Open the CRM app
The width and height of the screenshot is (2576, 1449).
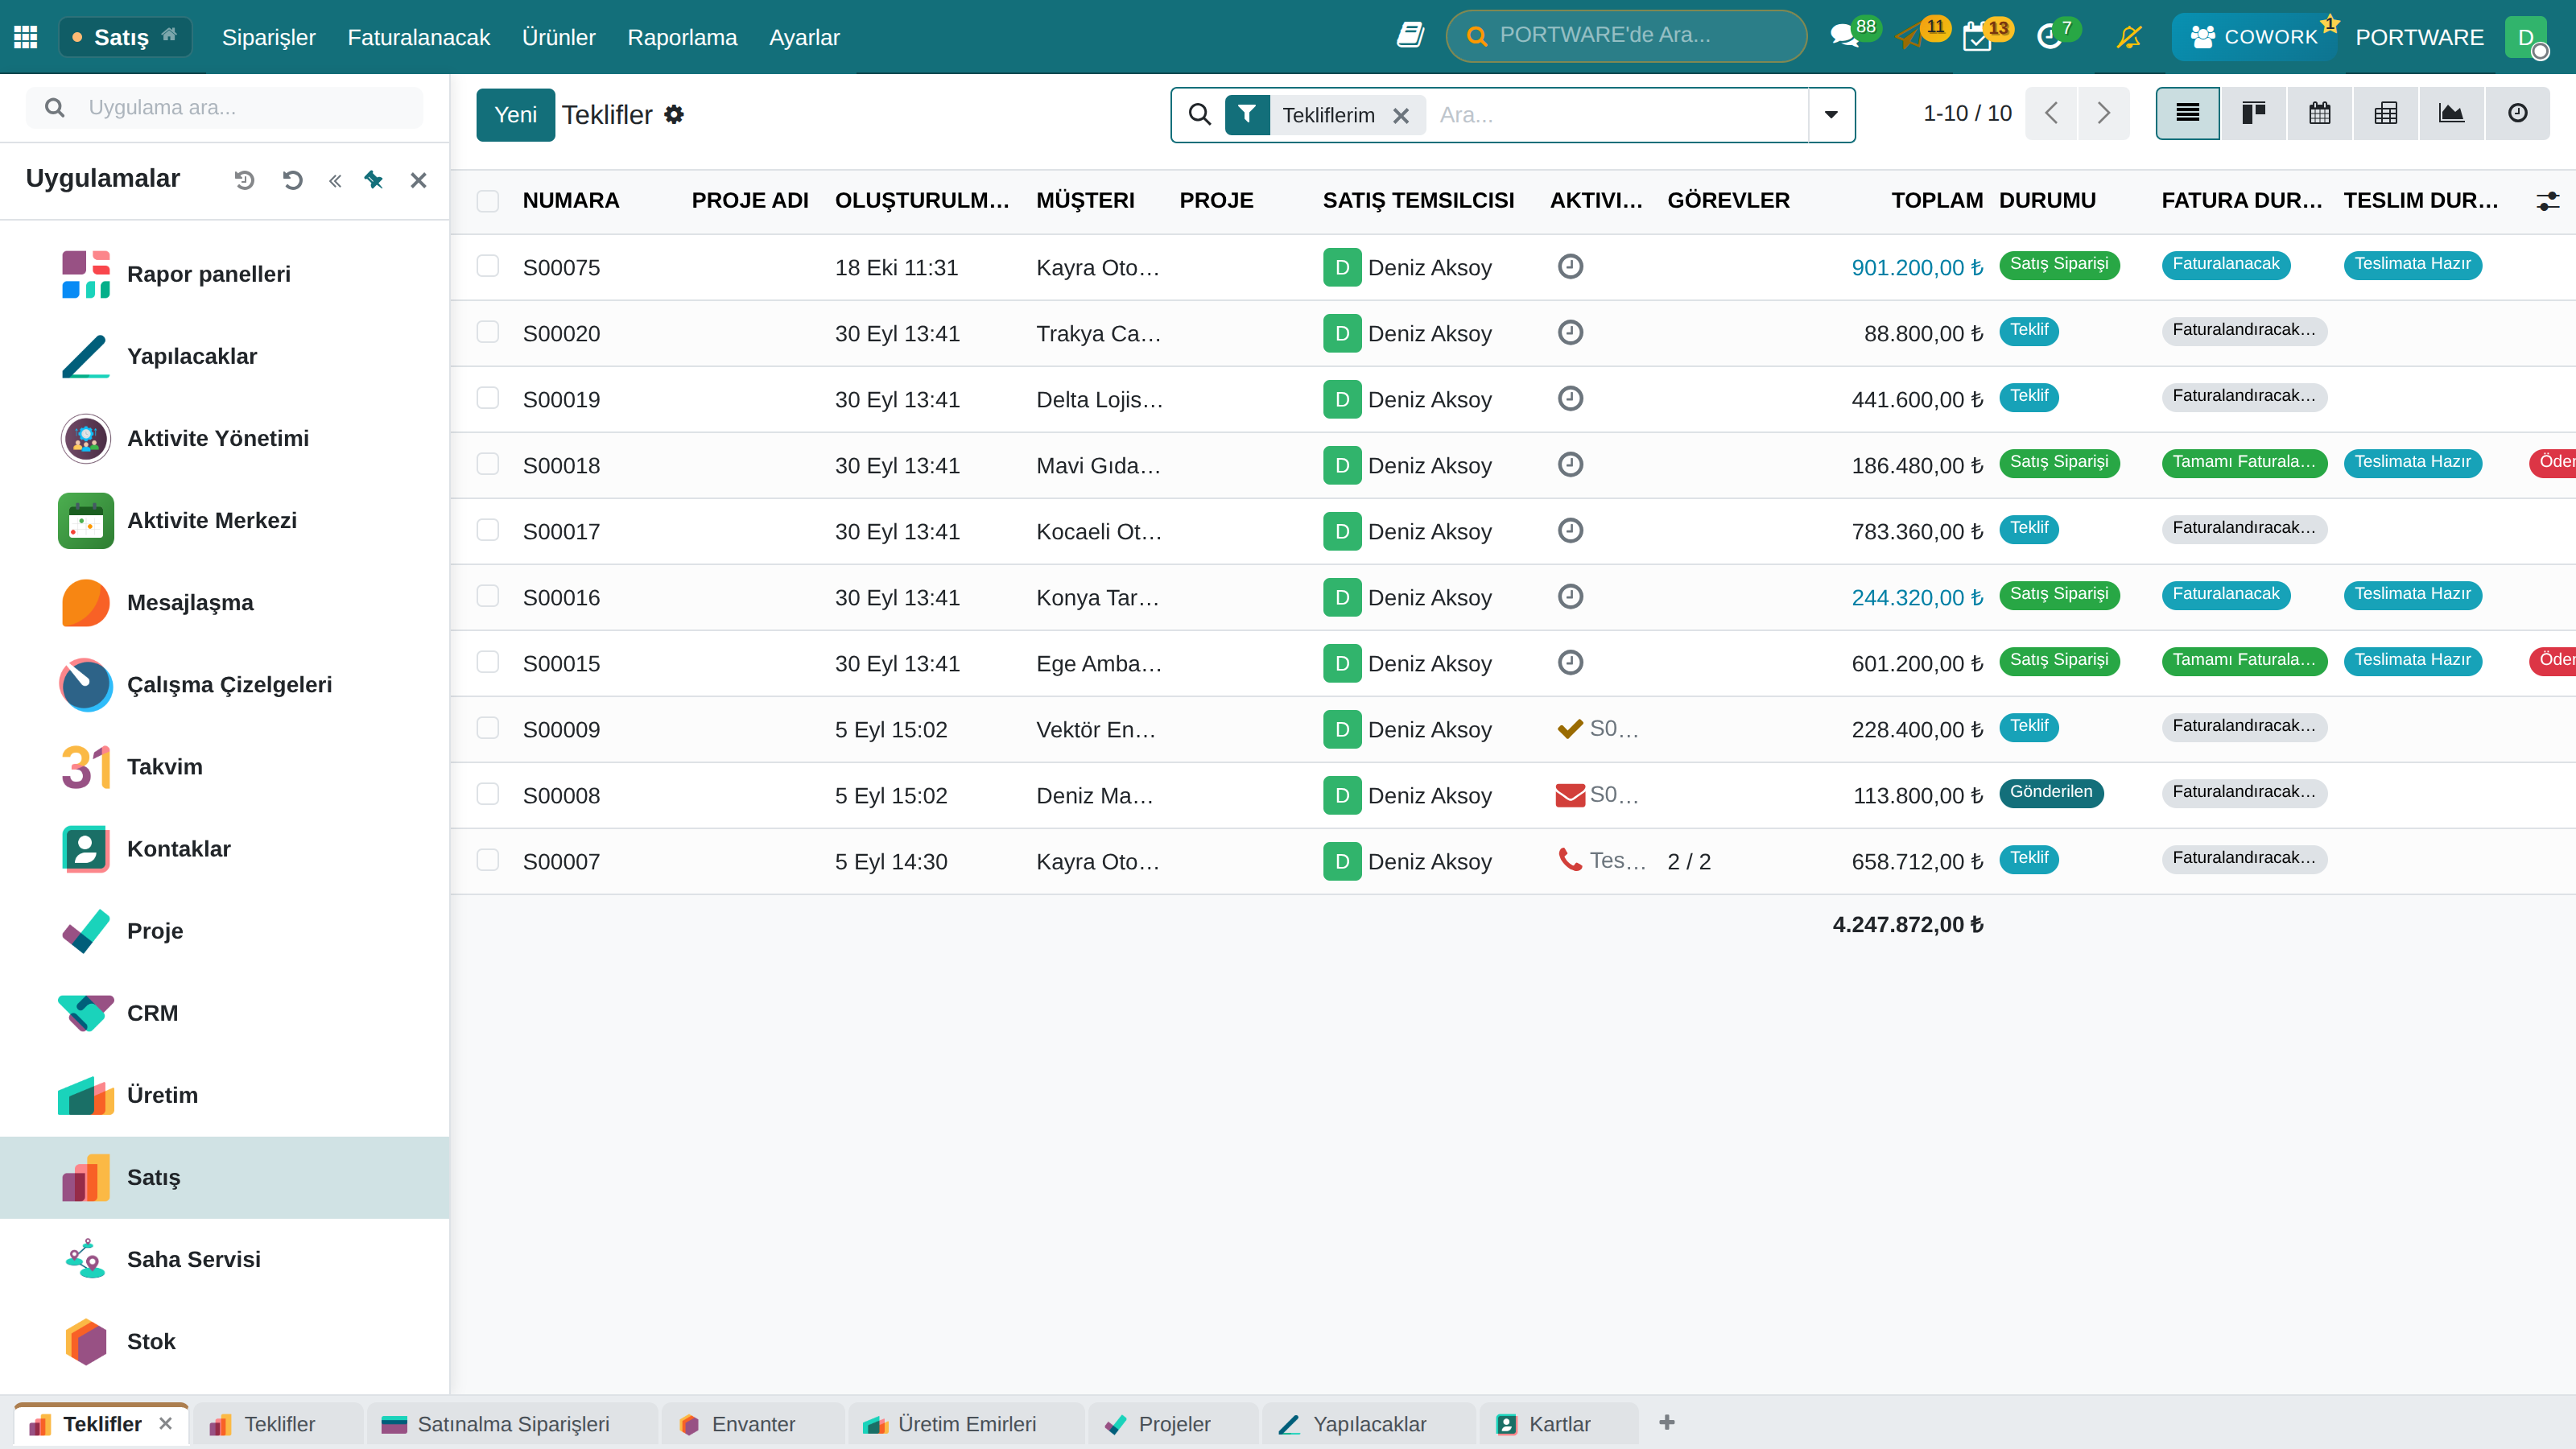coord(225,1013)
